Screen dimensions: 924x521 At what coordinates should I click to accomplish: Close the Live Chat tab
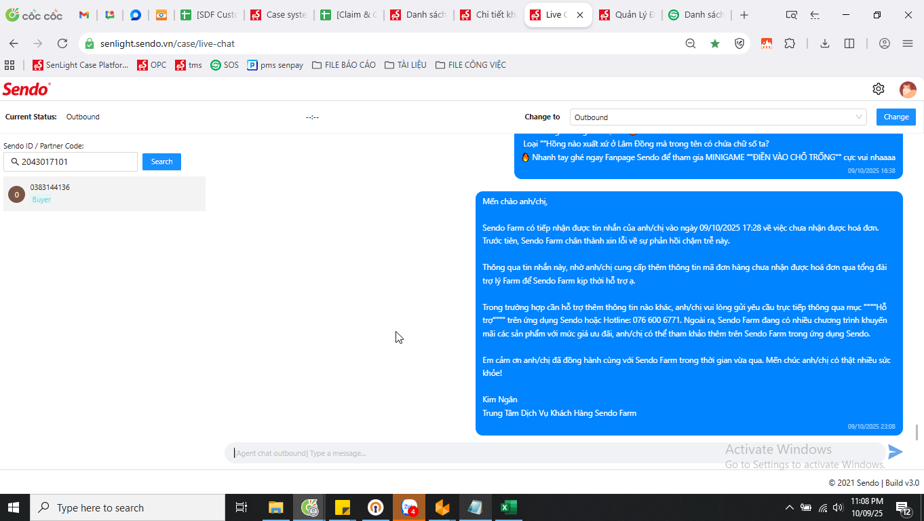click(580, 15)
